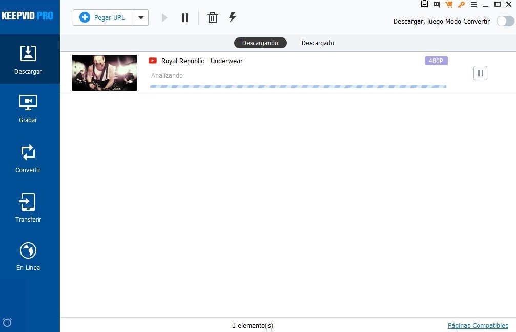This screenshot has width=516, height=332.
Task: Toggle Descargar, luego Modo Convertir switch
Action: (x=505, y=21)
